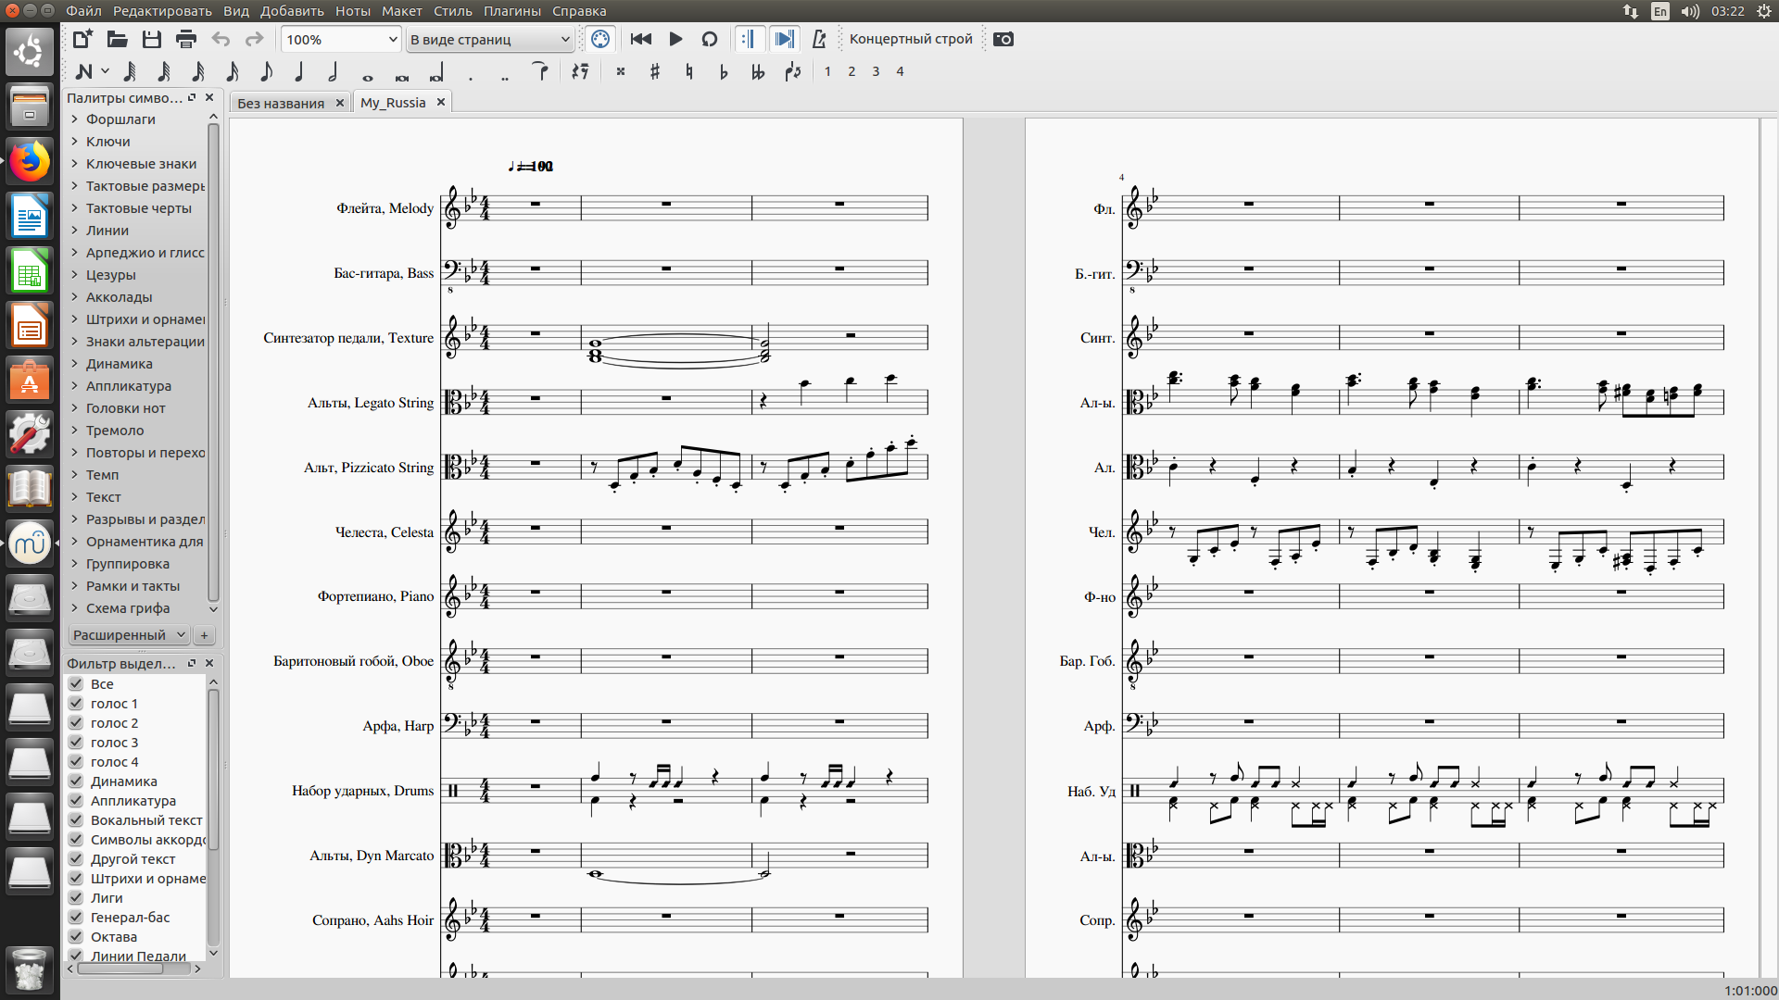The height and width of the screenshot is (1000, 1779).
Task: Open the 'Ноты' menu
Action: click(352, 11)
